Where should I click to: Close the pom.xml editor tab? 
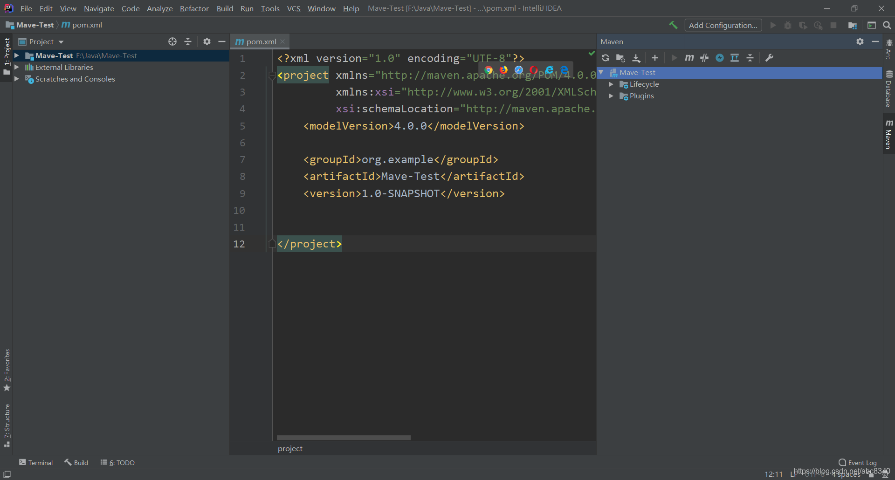[x=282, y=41]
